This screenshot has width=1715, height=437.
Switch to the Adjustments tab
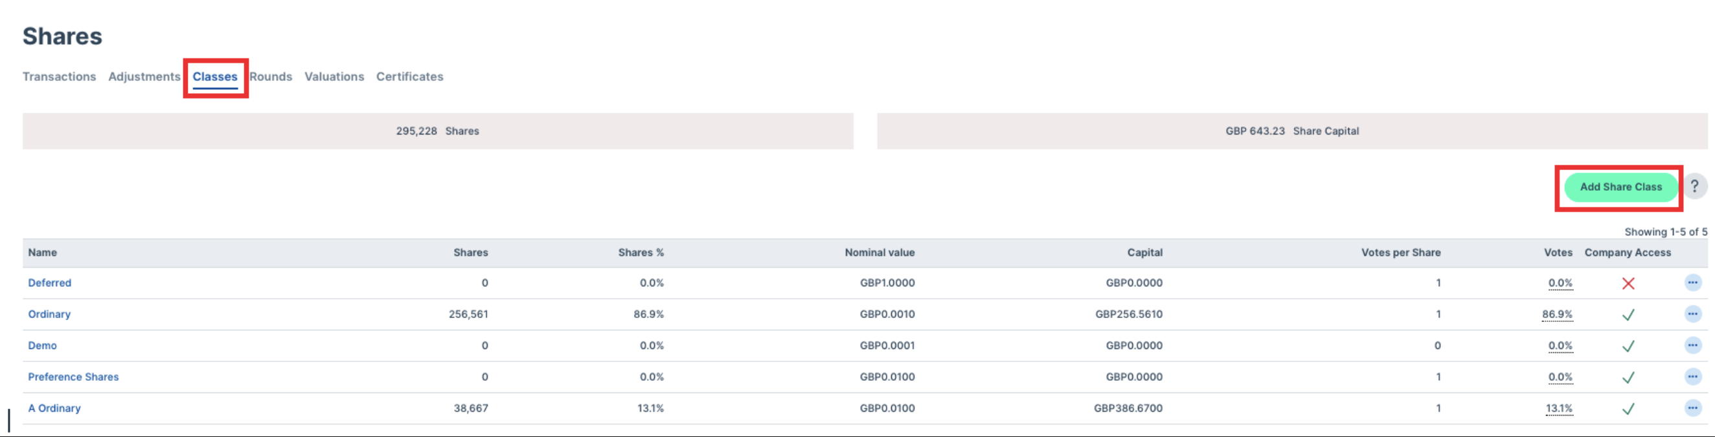point(144,76)
